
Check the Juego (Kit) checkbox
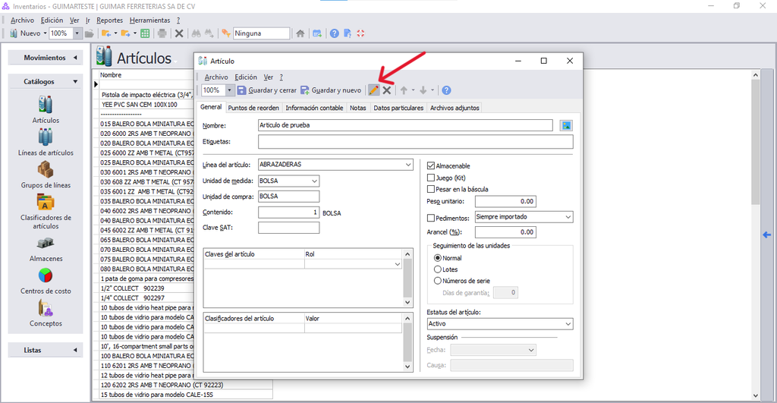click(431, 178)
